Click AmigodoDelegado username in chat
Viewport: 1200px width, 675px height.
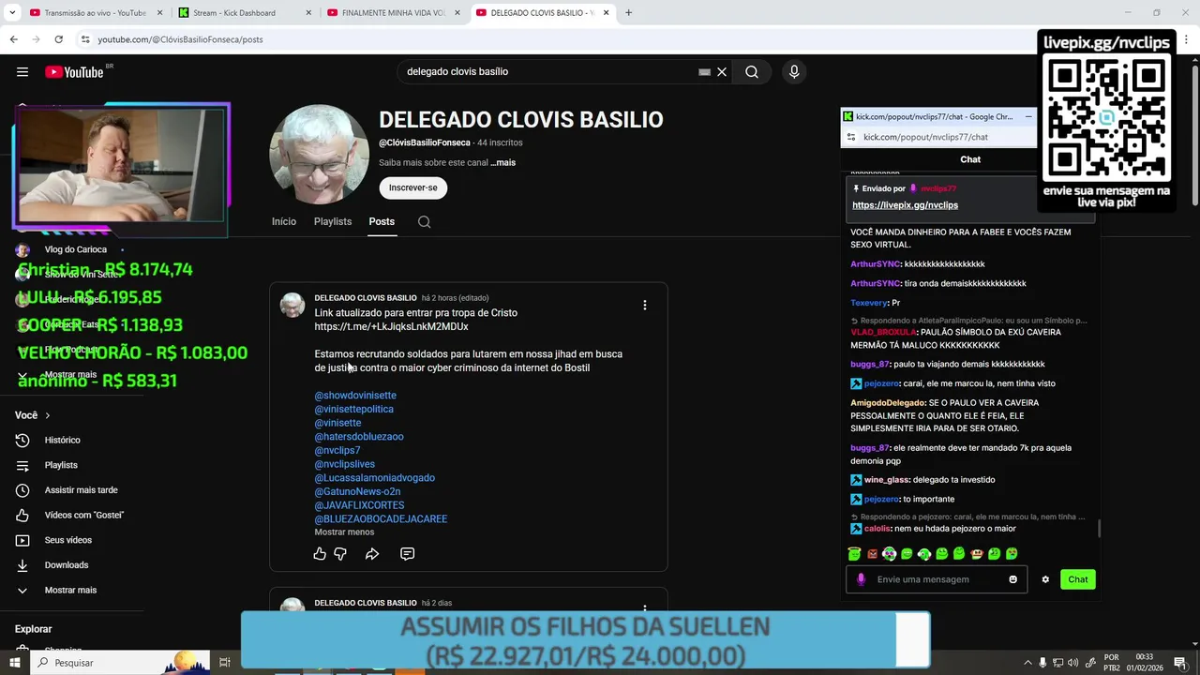tap(887, 403)
